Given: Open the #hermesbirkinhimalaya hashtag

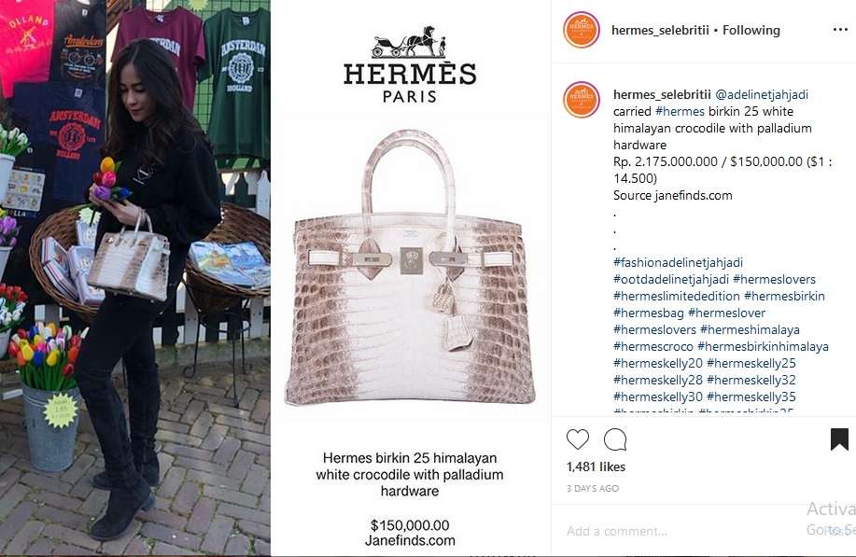Looking at the screenshot, I should 763,346.
